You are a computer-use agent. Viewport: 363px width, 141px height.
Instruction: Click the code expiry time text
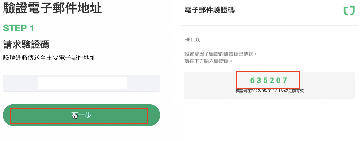(x=270, y=91)
